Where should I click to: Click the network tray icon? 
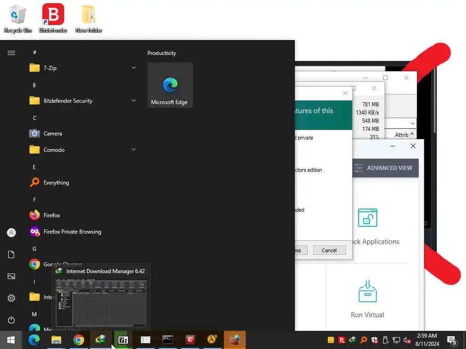(x=396, y=340)
